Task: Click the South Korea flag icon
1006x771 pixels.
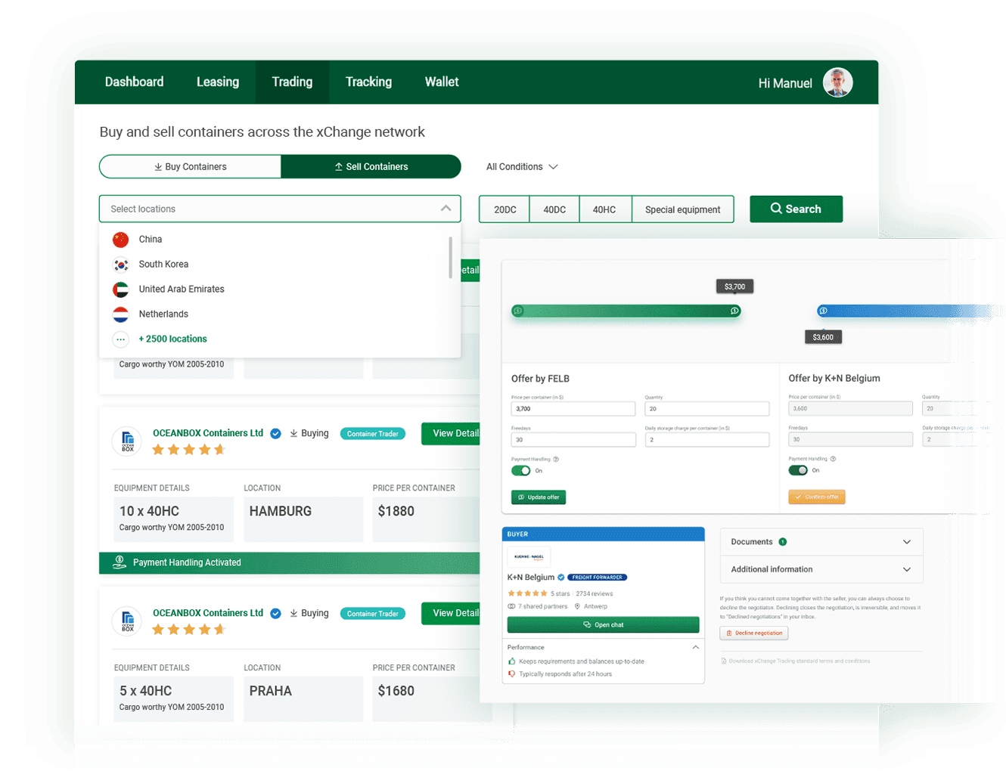Action: coord(121,265)
